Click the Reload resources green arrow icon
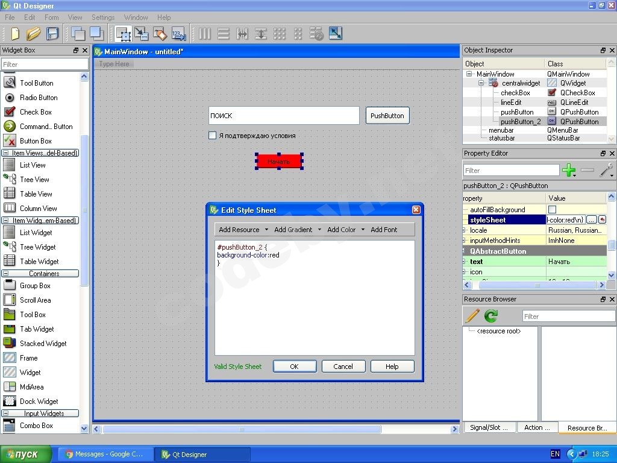 click(x=491, y=316)
